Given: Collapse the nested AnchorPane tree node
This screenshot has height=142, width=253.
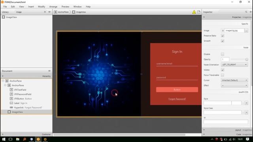Looking at the screenshot, I should (5, 85).
